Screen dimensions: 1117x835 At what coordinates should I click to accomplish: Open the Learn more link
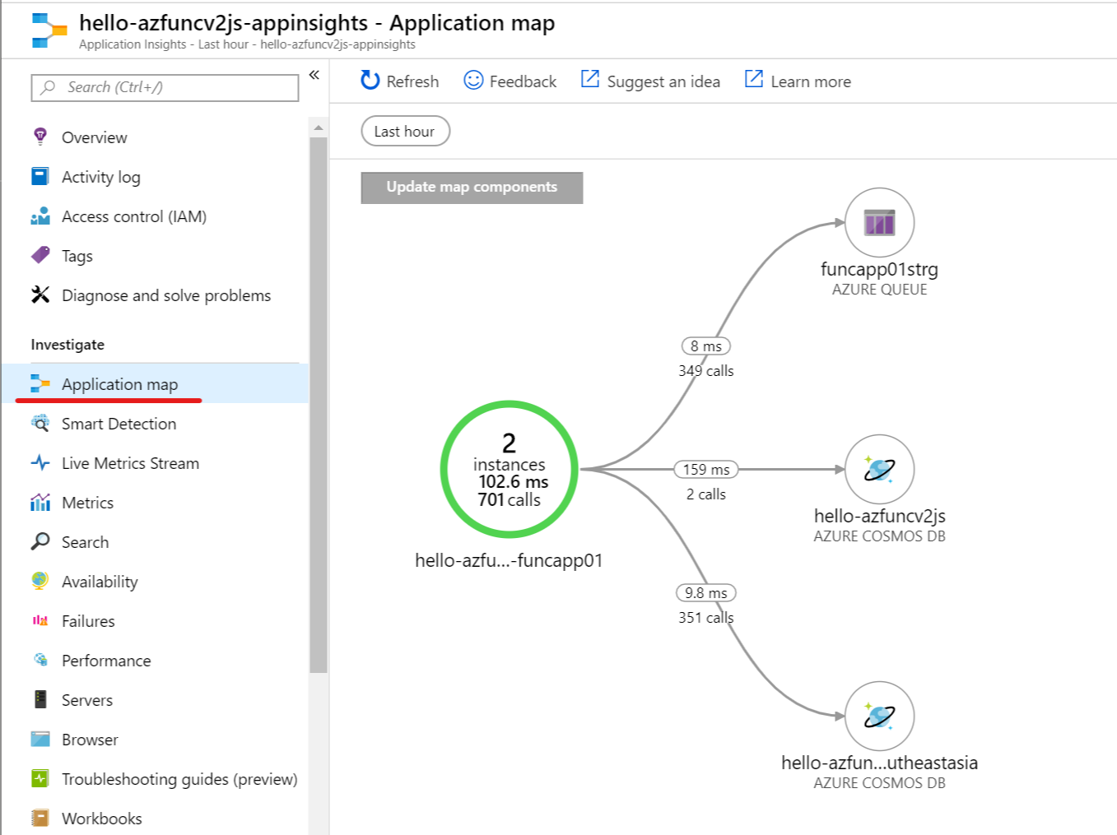click(797, 80)
